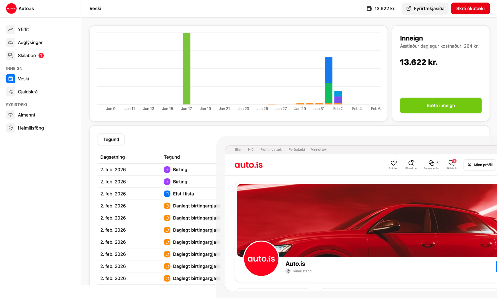Open the Fyrirtækjasíða external link

coord(425,8)
